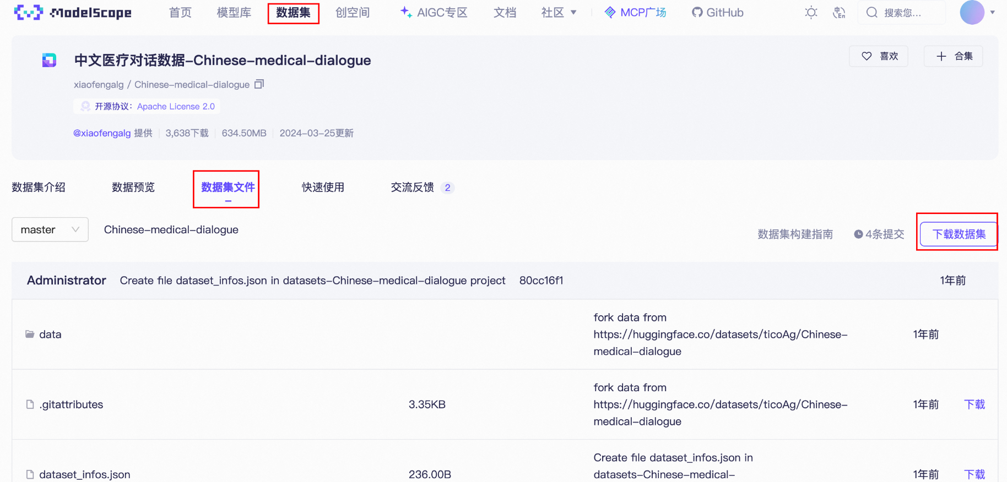Click the search box in the top bar
Image resolution: width=1007 pixels, height=482 pixels.
point(901,13)
